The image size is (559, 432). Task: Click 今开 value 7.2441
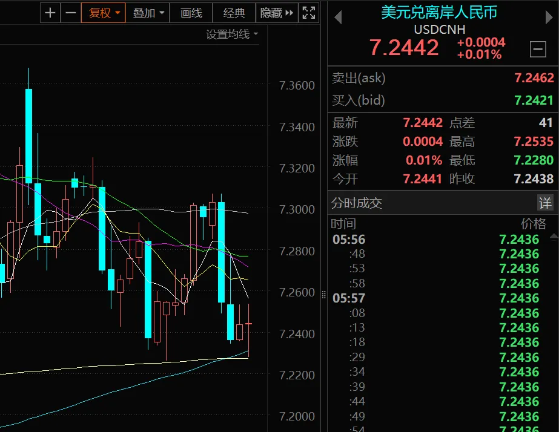tap(423, 178)
